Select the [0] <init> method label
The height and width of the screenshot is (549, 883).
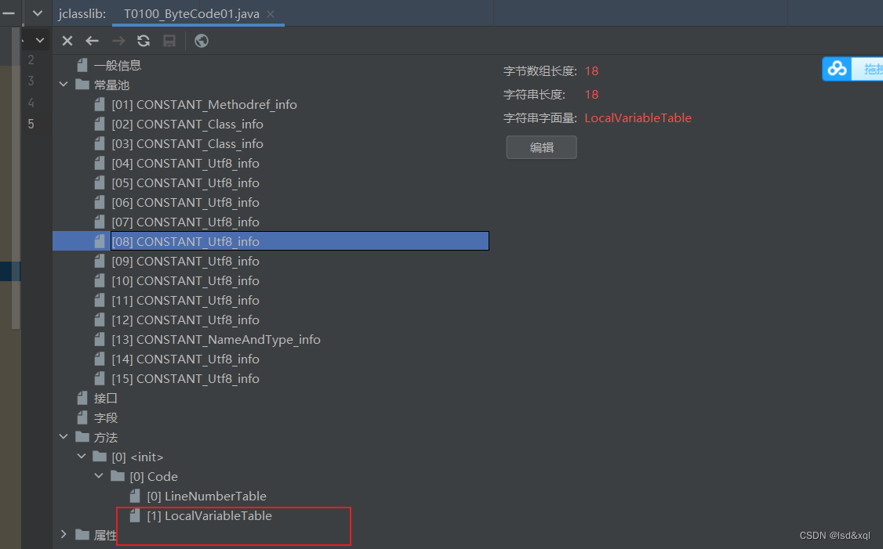point(137,457)
